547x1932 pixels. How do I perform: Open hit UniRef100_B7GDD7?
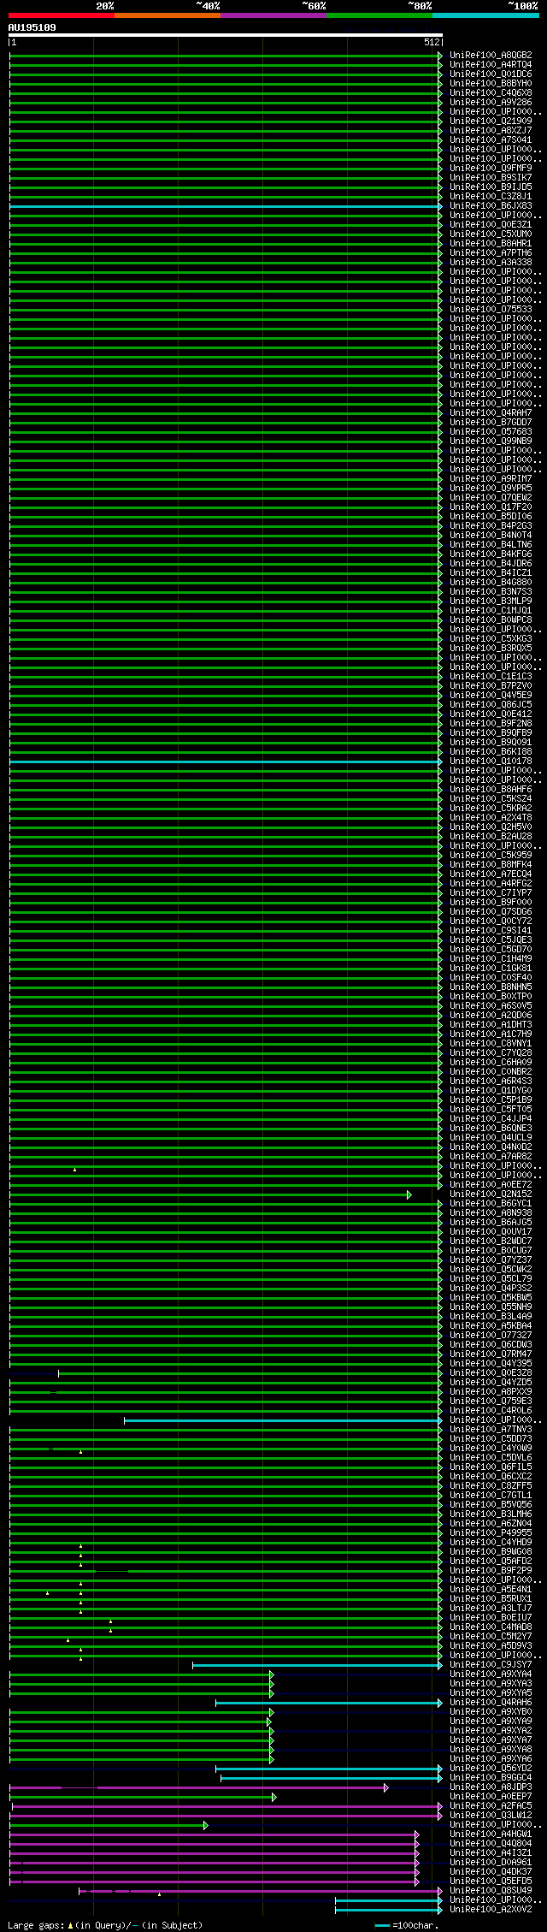pyautogui.click(x=491, y=423)
